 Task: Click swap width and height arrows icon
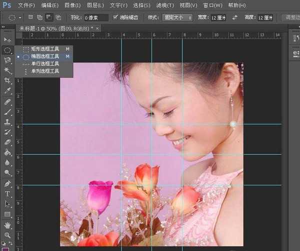(235, 18)
